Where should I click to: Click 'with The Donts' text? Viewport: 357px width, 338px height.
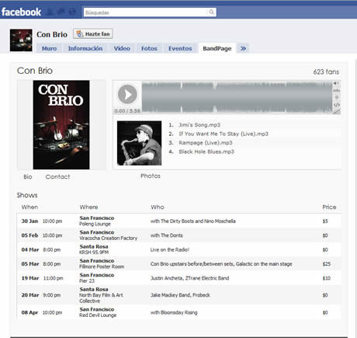tap(167, 235)
